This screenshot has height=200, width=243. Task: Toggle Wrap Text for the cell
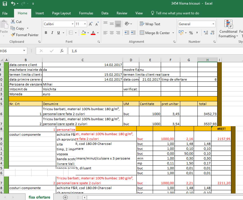coord(150,24)
